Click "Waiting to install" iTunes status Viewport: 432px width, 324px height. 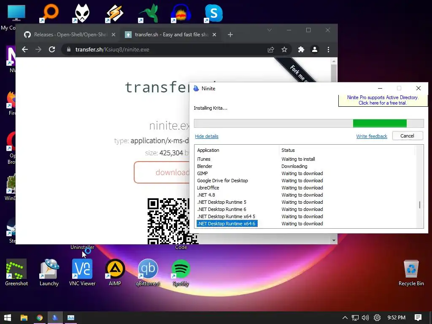[298, 159]
